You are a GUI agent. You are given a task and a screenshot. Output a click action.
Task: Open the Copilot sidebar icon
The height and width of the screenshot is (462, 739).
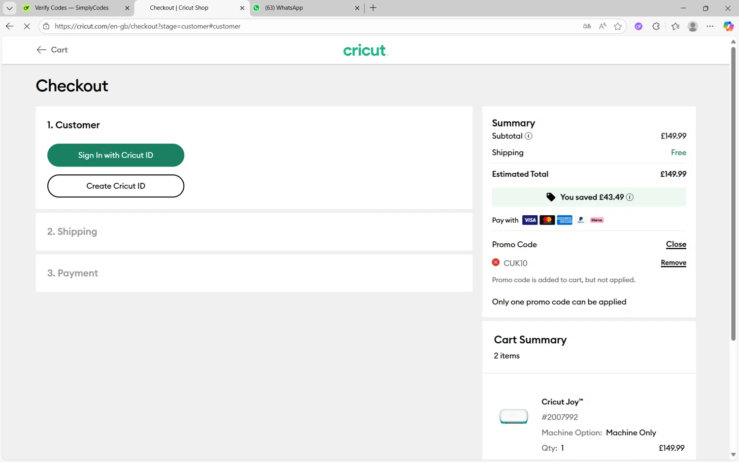(728, 26)
